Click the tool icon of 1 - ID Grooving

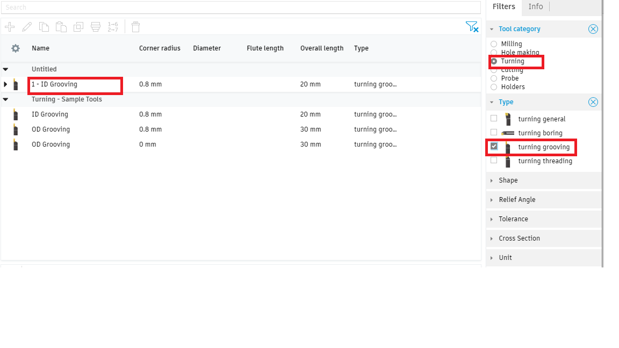coord(16,84)
